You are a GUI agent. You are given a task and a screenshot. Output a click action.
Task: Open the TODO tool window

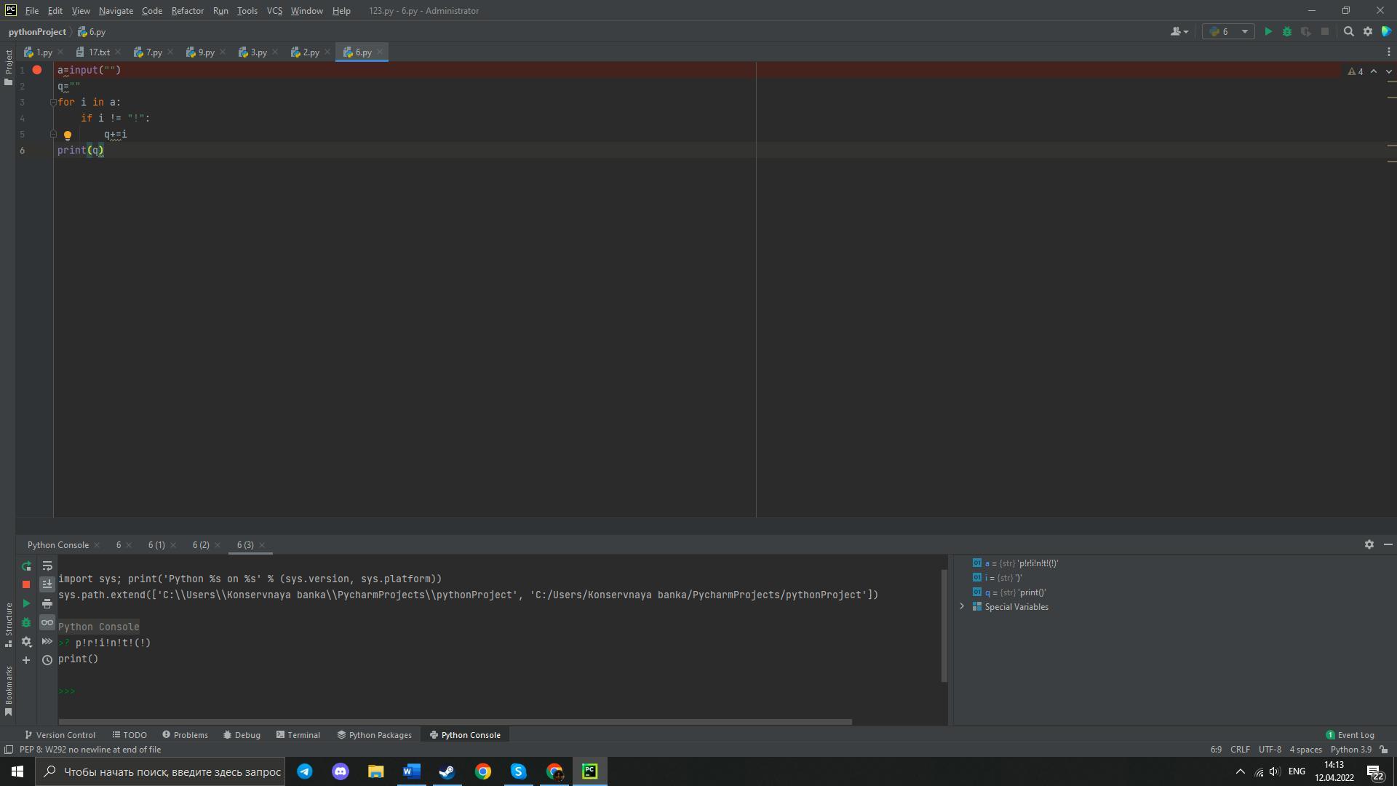click(x=130, y=734)
